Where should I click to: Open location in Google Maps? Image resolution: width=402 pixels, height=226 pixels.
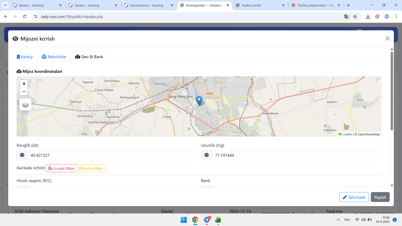[x=62, y=168]
